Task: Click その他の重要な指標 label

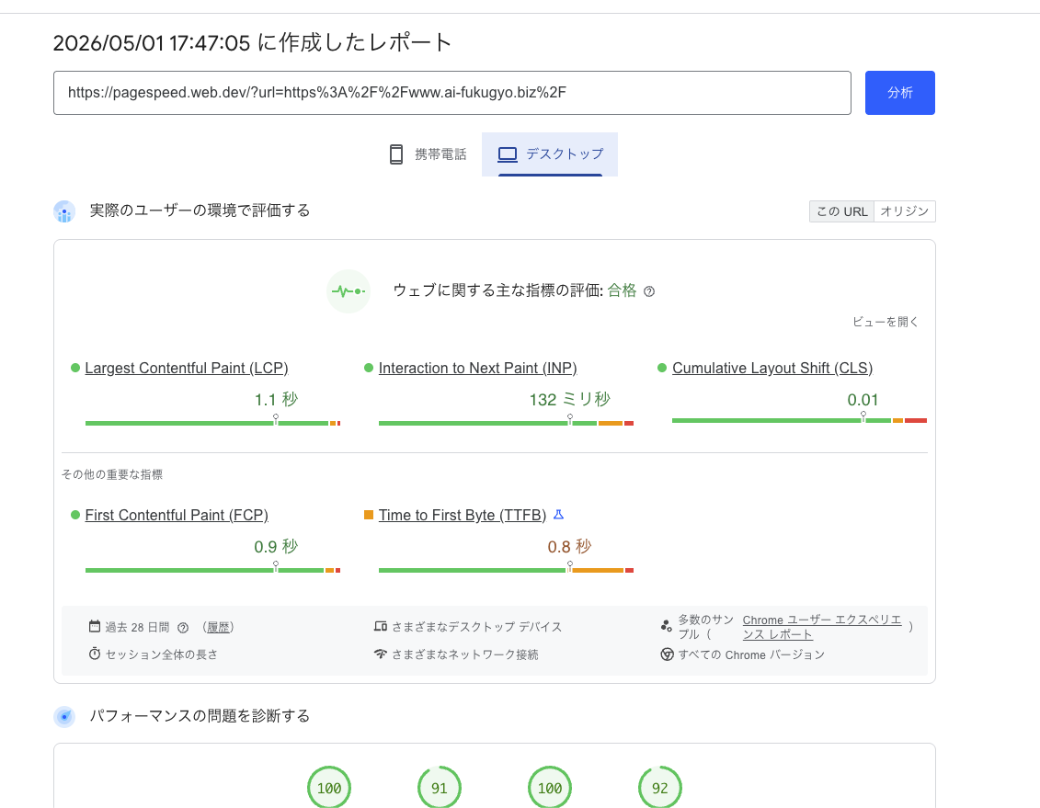Action: coord(112,474)
